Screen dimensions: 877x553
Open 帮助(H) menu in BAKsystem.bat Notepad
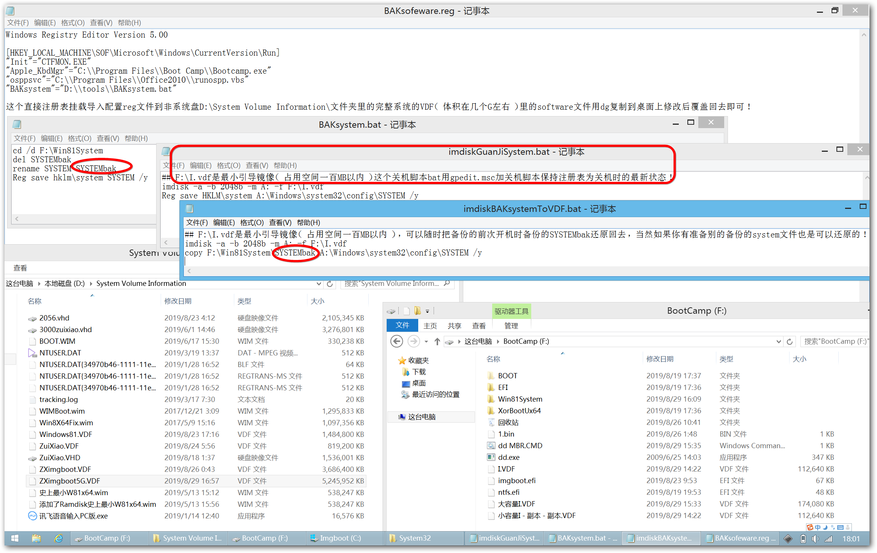tap(136, 139)
